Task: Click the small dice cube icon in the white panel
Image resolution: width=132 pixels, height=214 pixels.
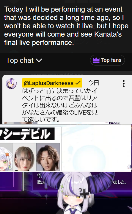Action: [129, 167]
